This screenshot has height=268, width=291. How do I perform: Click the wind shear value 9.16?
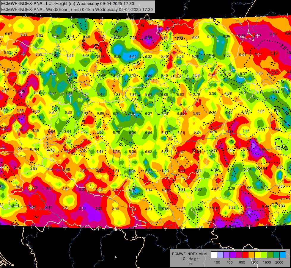102,56
